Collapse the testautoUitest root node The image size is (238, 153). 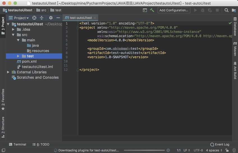(8, 24)
